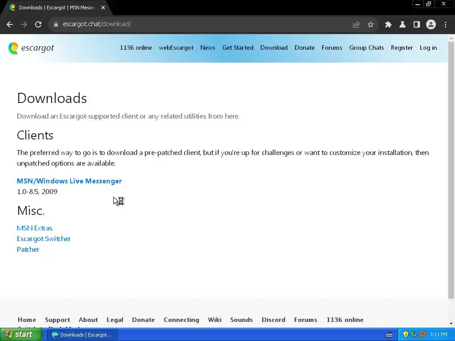Select Downloads | Escargot taskbar button
Image resolution: width=455 pixels, height=341 pixels.
click(82, 335)
